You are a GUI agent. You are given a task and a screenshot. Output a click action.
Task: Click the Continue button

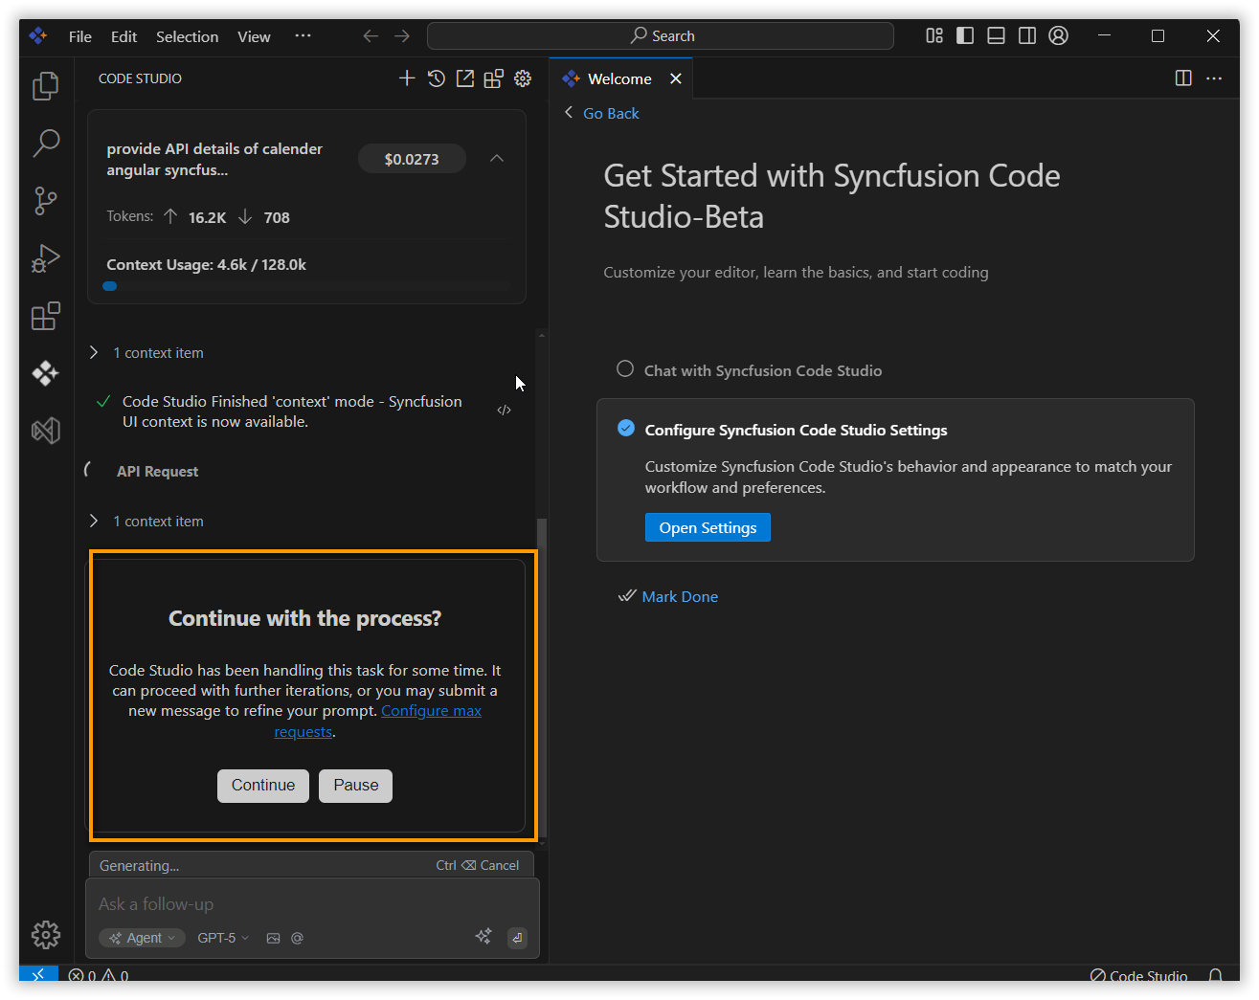[x=263, y=786]
